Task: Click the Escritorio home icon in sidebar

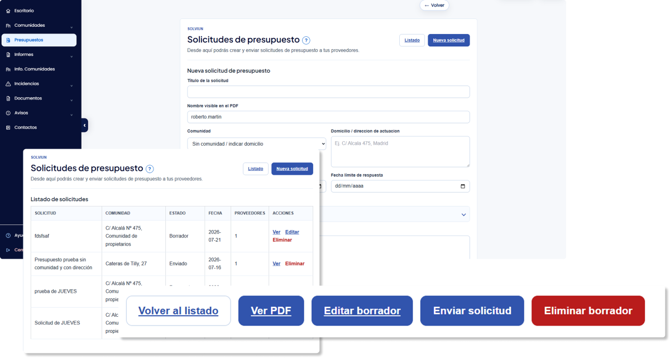Action: pyautogui.click(x=8, y=11)
